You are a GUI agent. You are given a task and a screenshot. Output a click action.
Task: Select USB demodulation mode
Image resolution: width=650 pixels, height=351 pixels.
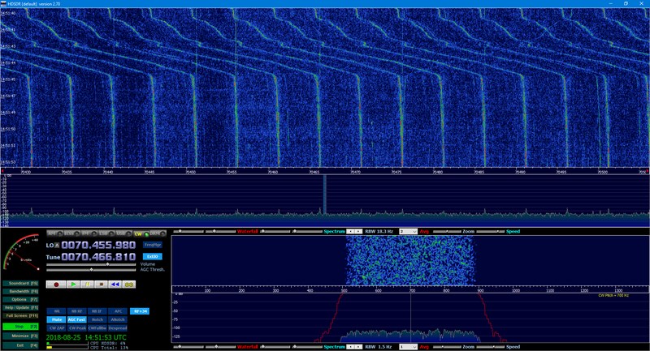pos(123,234)
